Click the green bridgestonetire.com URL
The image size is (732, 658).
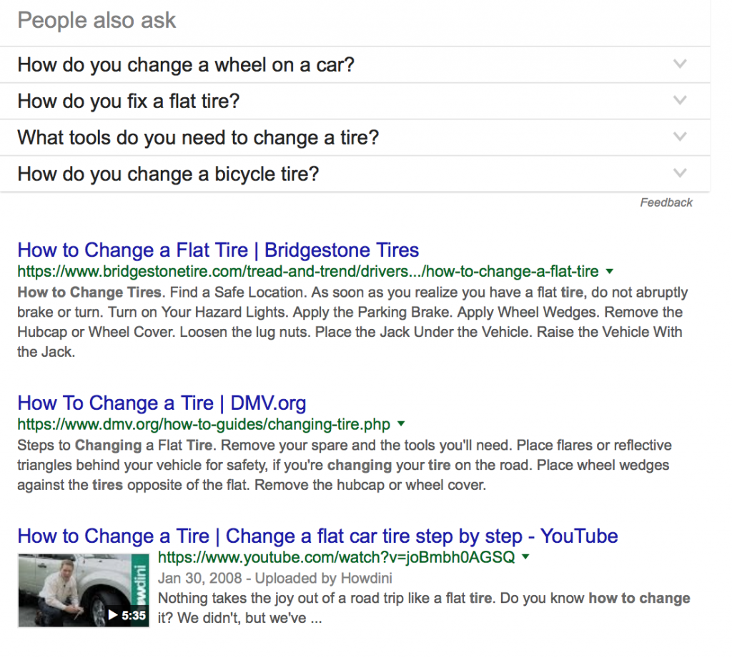pyautogui.click(x=307, y=272)
